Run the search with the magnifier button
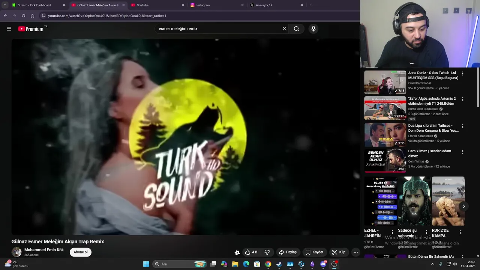480x270 pixels. point(297,29)
